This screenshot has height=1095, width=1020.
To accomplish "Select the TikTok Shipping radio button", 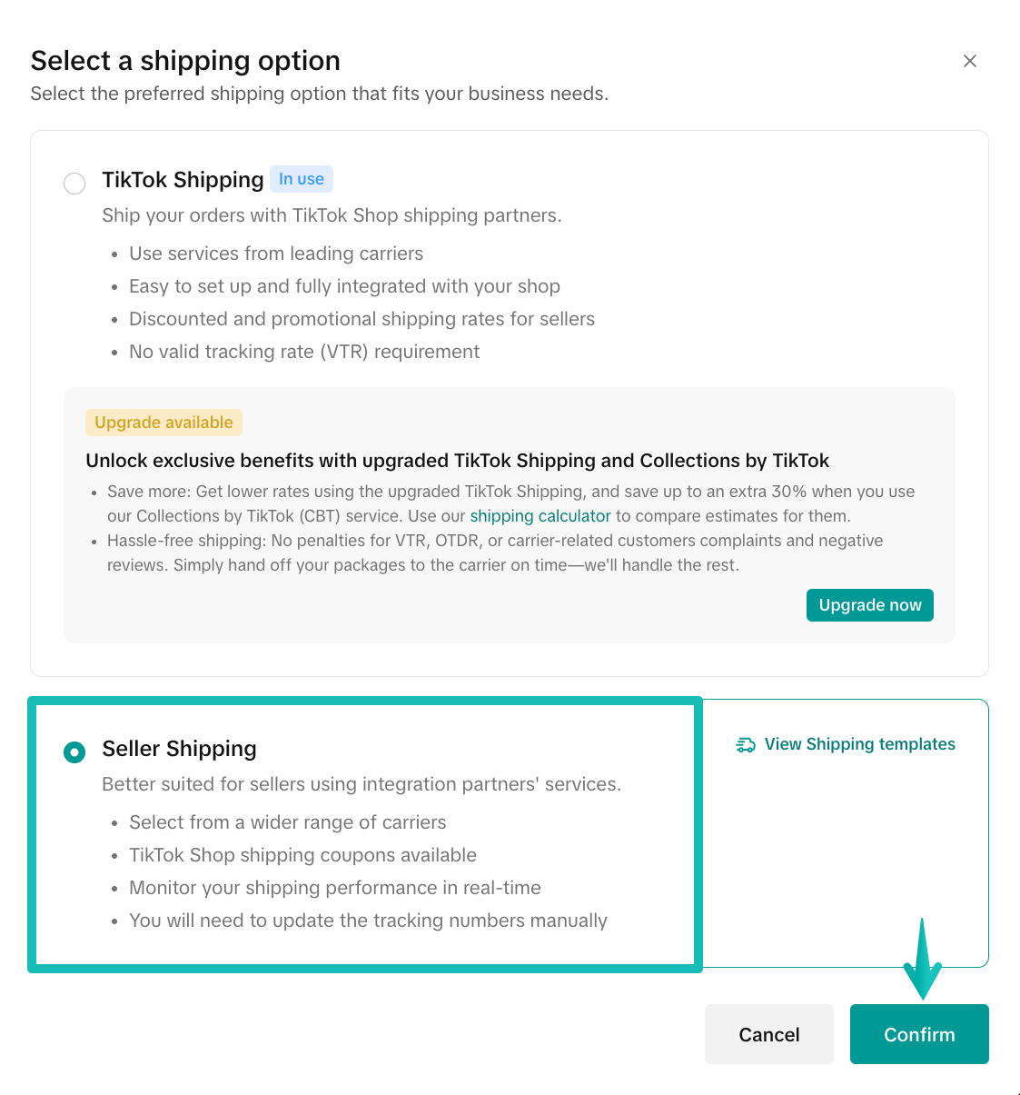I will [x=74, y=184].
